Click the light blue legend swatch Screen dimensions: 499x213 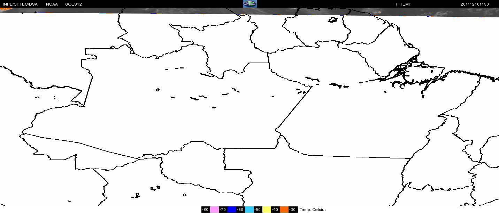pos(249,210)
